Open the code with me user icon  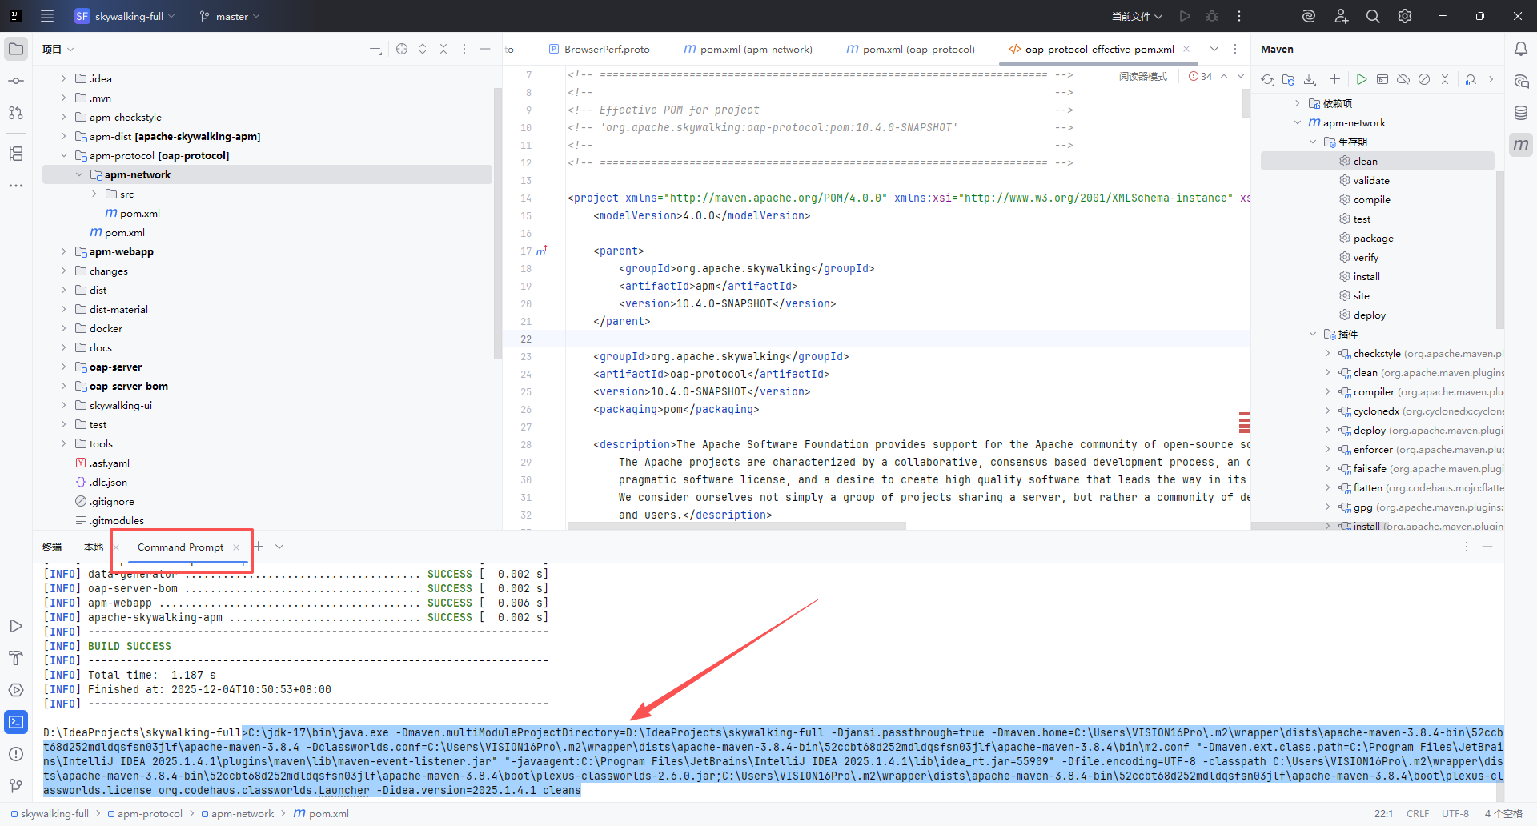(x=1341, y=16)
